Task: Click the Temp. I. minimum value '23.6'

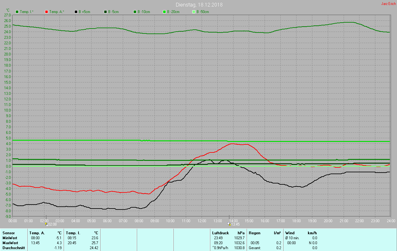Action: pyautogui.click(x=95, y=238)
